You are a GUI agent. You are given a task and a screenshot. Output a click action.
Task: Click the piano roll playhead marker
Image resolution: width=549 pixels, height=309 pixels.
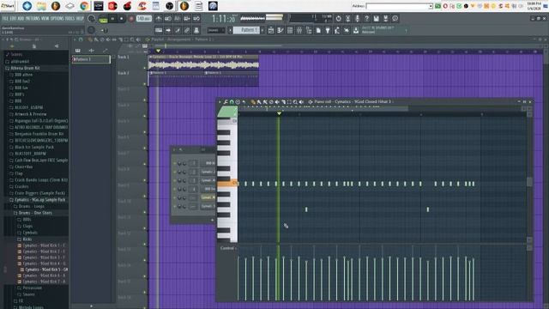279,113
